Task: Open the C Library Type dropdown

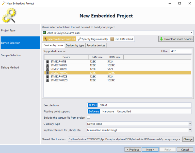Action: click(190, 124)
